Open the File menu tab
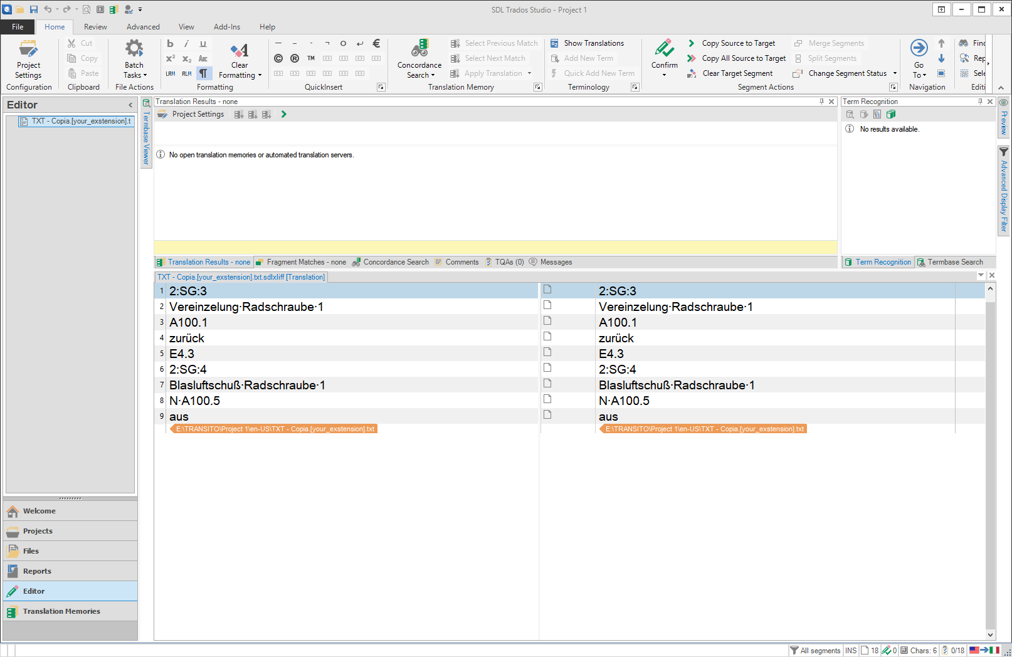The height and width of the screenshot is (657, 1012). [18, 27]
